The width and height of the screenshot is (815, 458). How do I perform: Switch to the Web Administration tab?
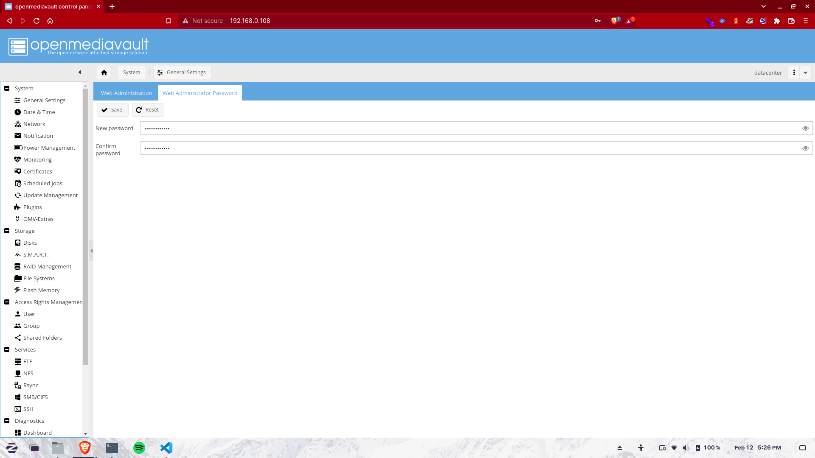click(x=126, y=93)
